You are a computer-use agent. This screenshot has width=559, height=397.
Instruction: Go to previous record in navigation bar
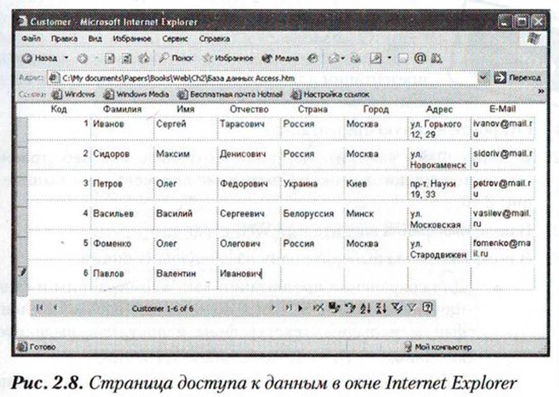click(56, 307)
